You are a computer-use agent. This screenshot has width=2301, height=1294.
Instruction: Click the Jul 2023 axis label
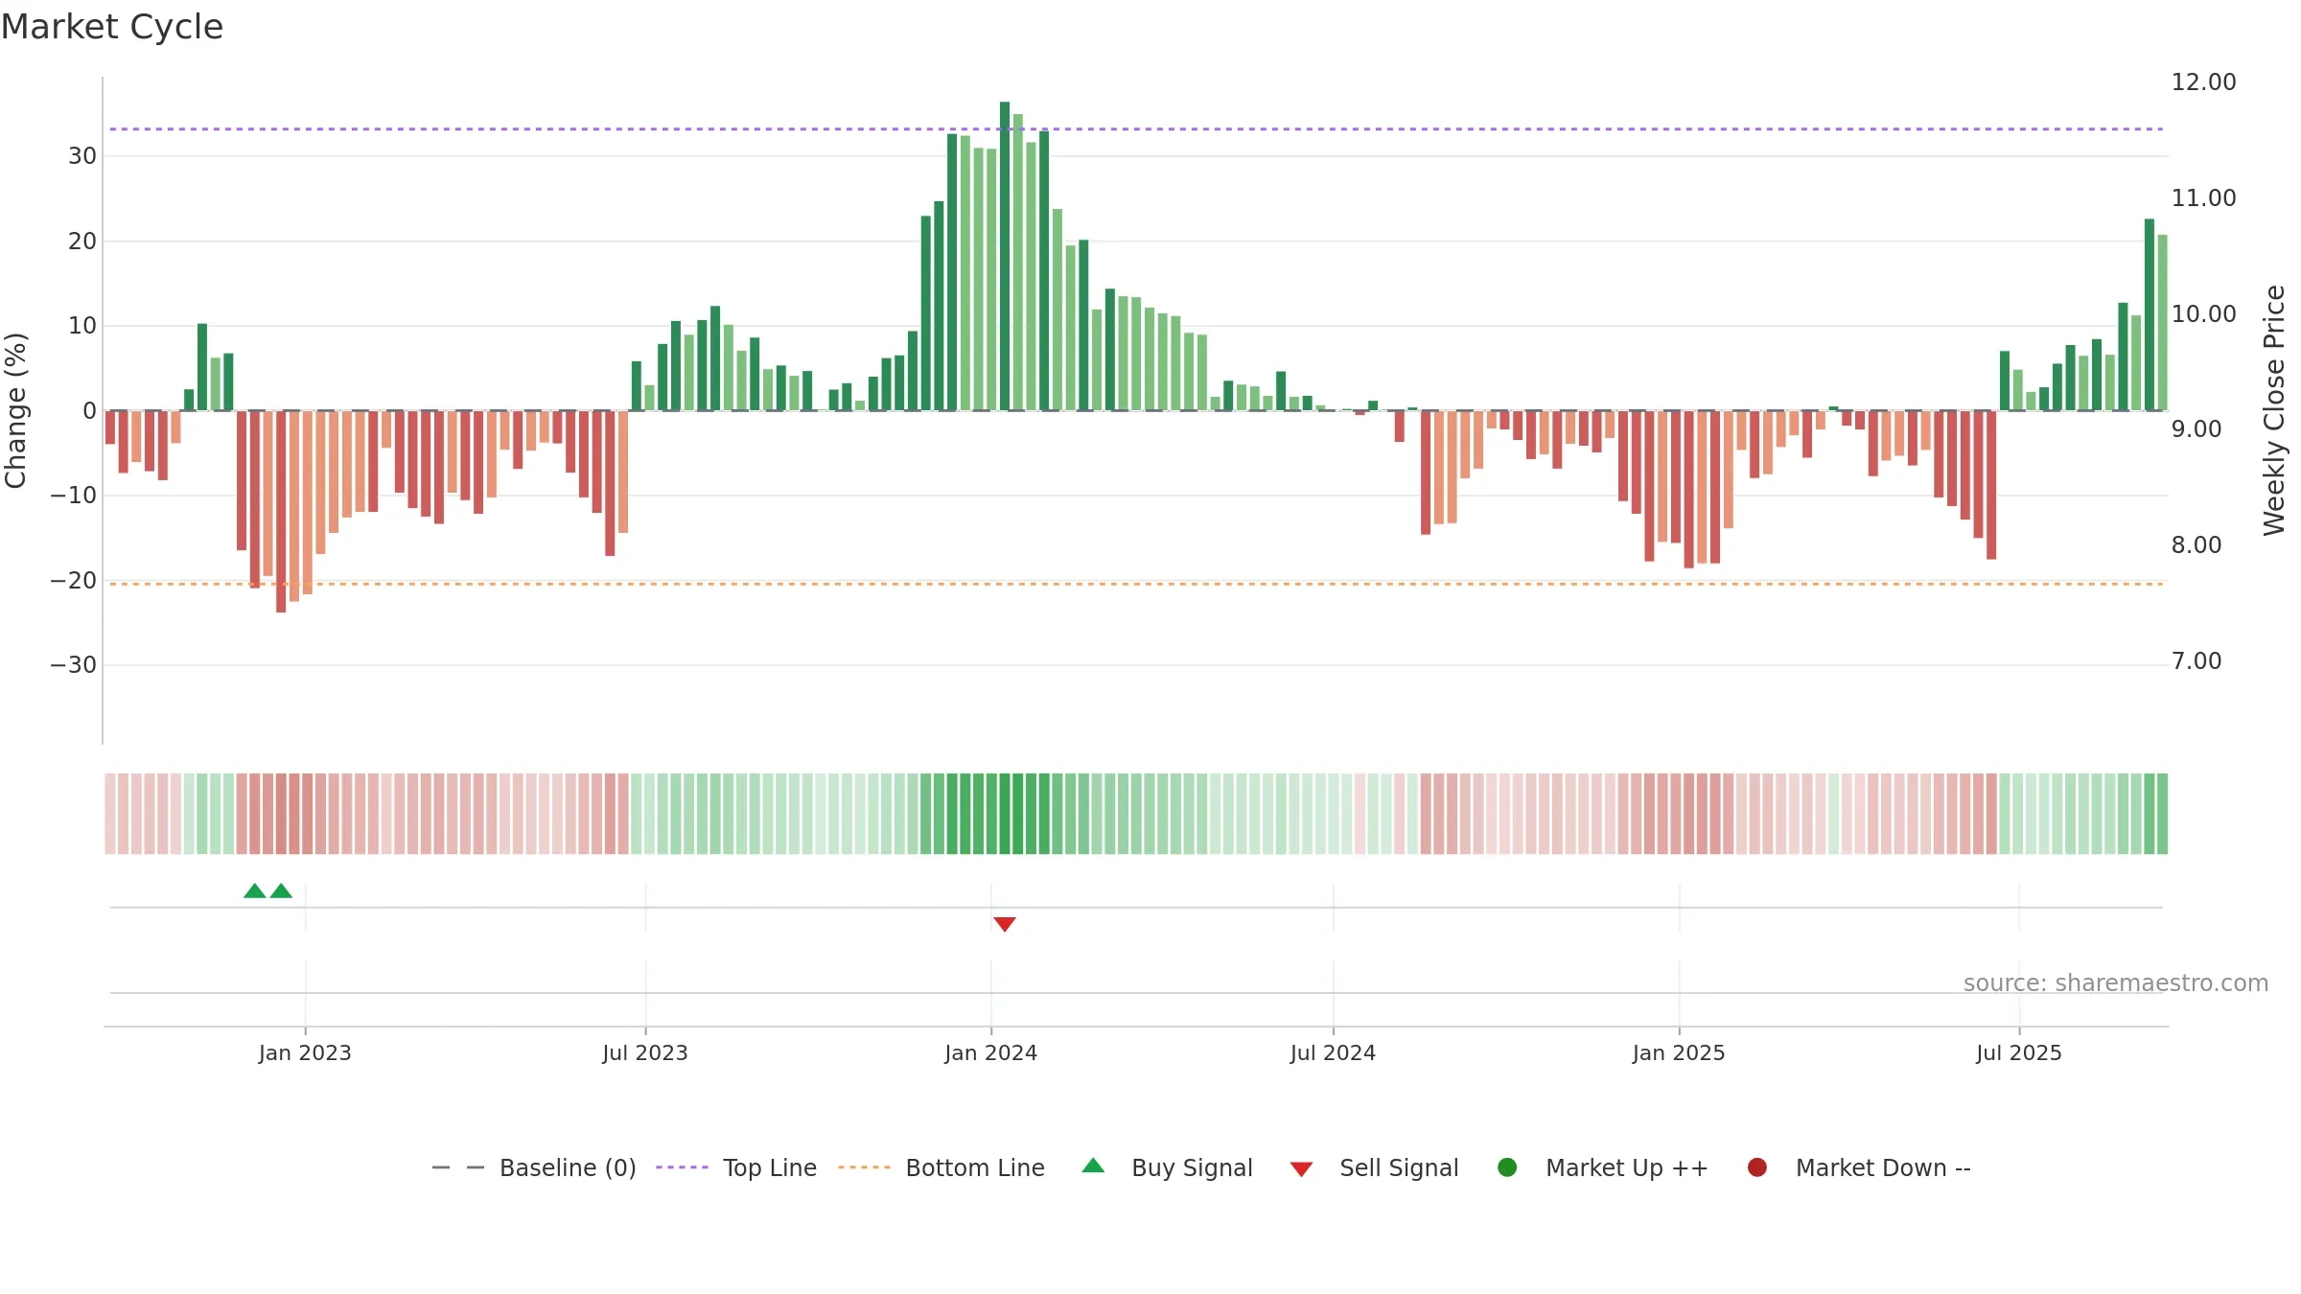tap(645, 1052)
